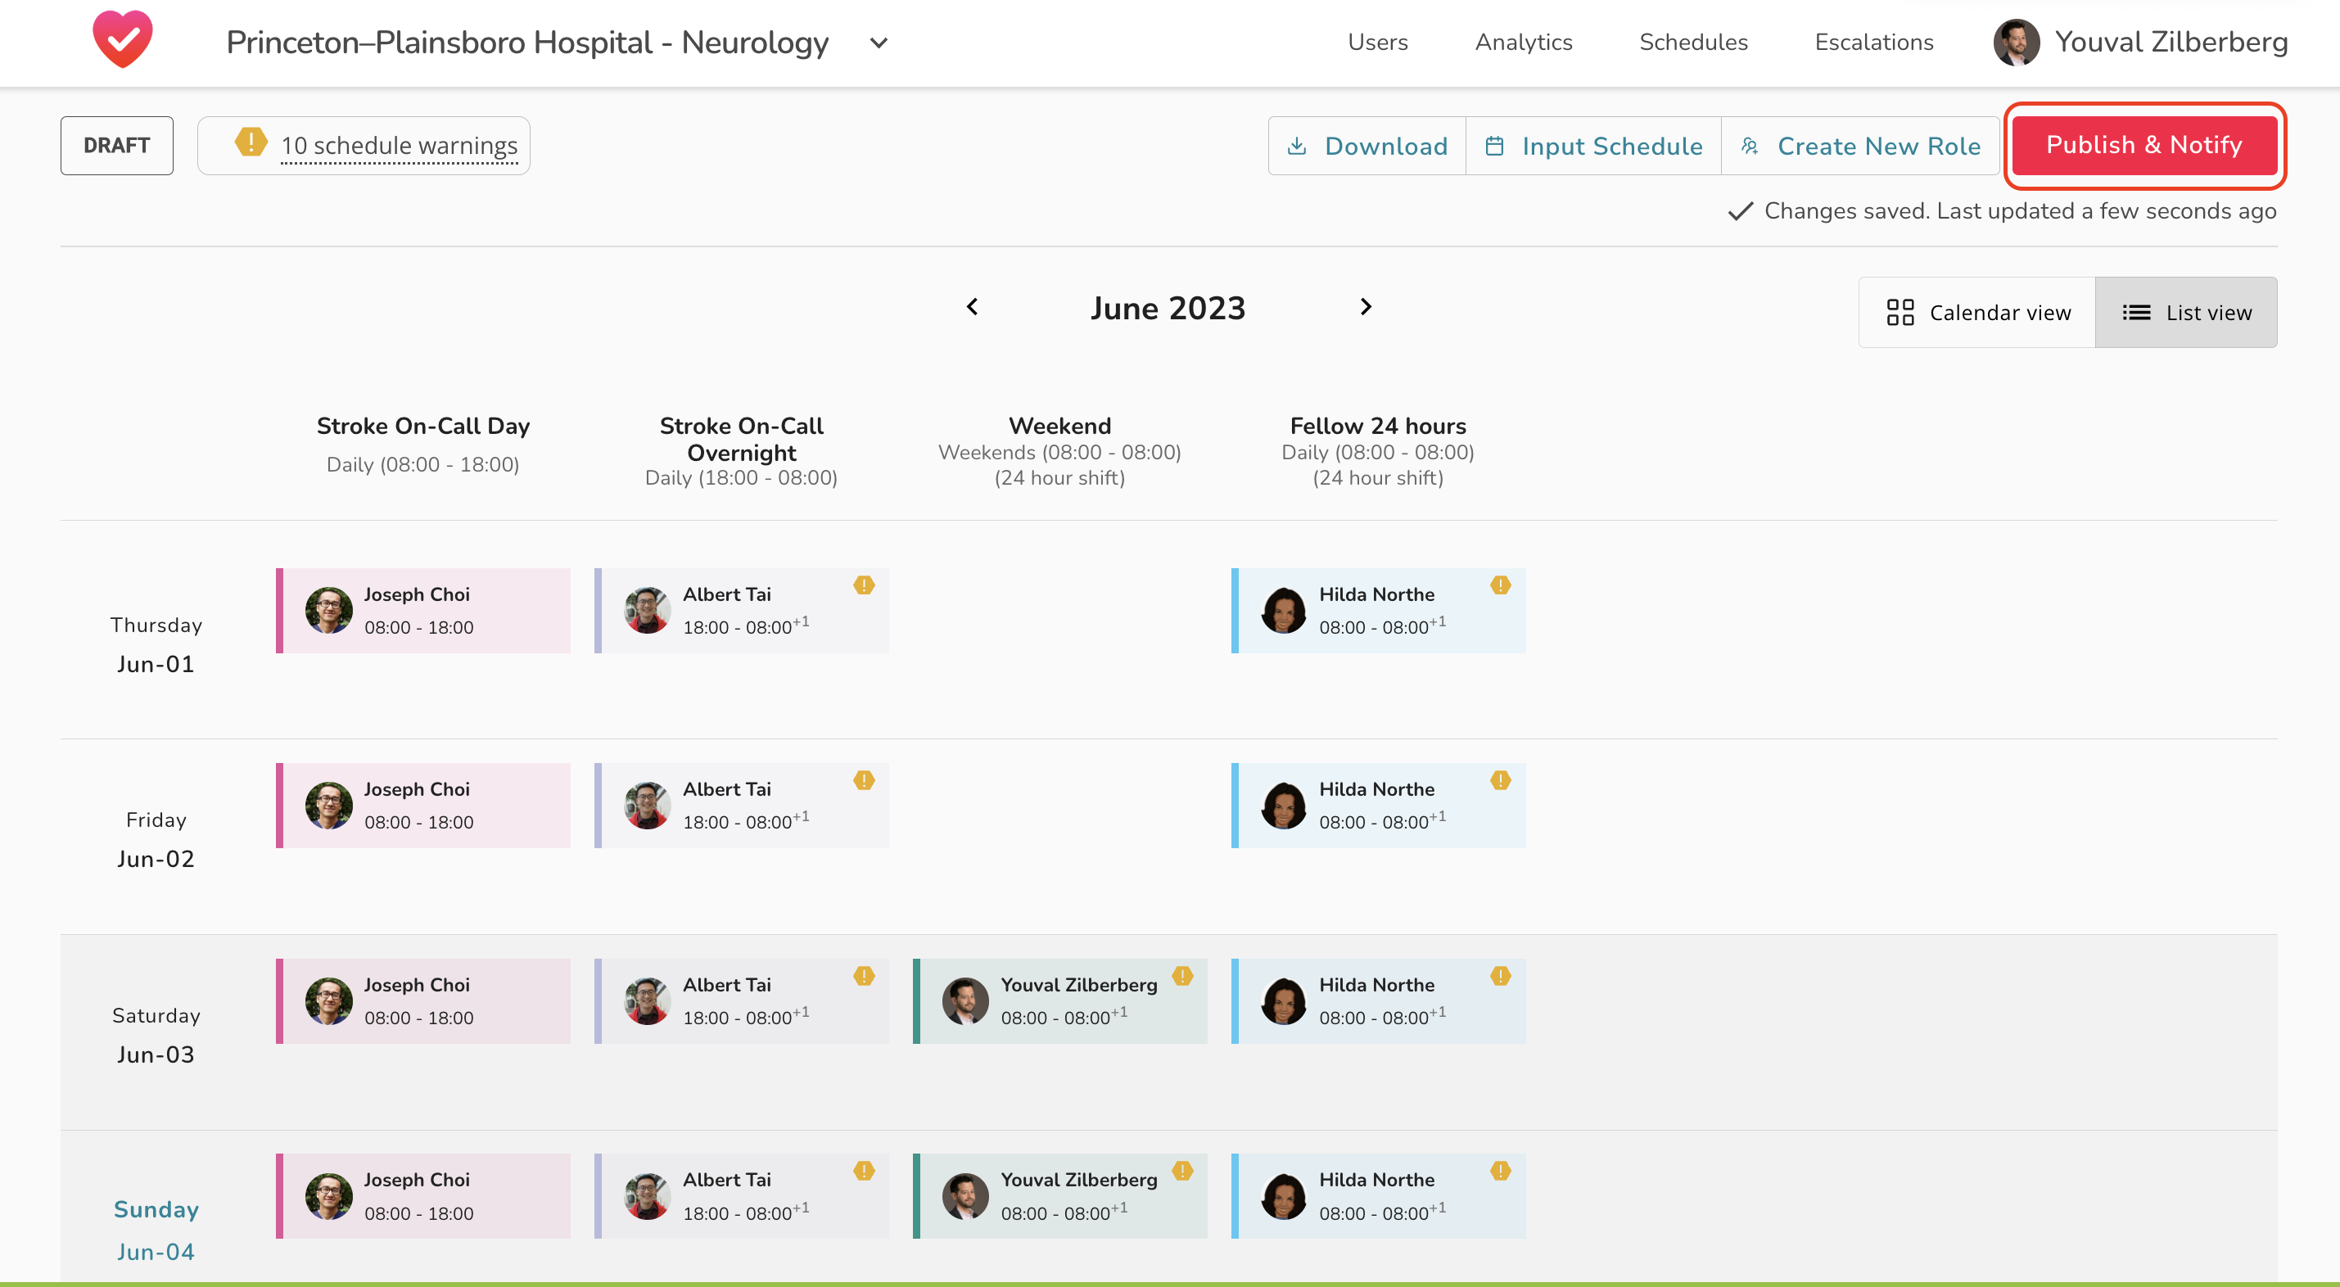Screen dimensions: 2340x1287
Task: Open the Users menu
Action: [x=1377, y=42]
